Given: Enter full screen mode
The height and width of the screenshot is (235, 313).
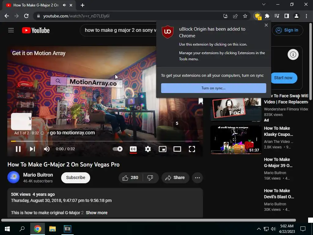Looking at the screenshot, I should (x=192, y=149).
